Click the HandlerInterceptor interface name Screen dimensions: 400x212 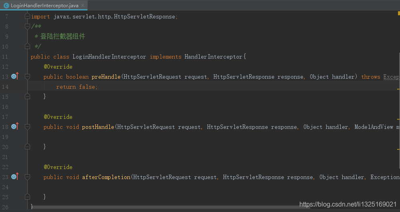pyautogui.click(x=213, y=57)
